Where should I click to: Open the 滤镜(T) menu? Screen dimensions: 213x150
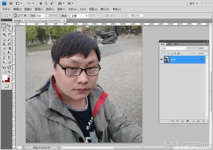(61, 9)
